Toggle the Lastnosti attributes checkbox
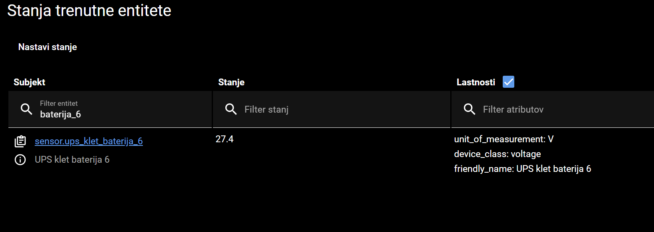 (x=508, y=82)
